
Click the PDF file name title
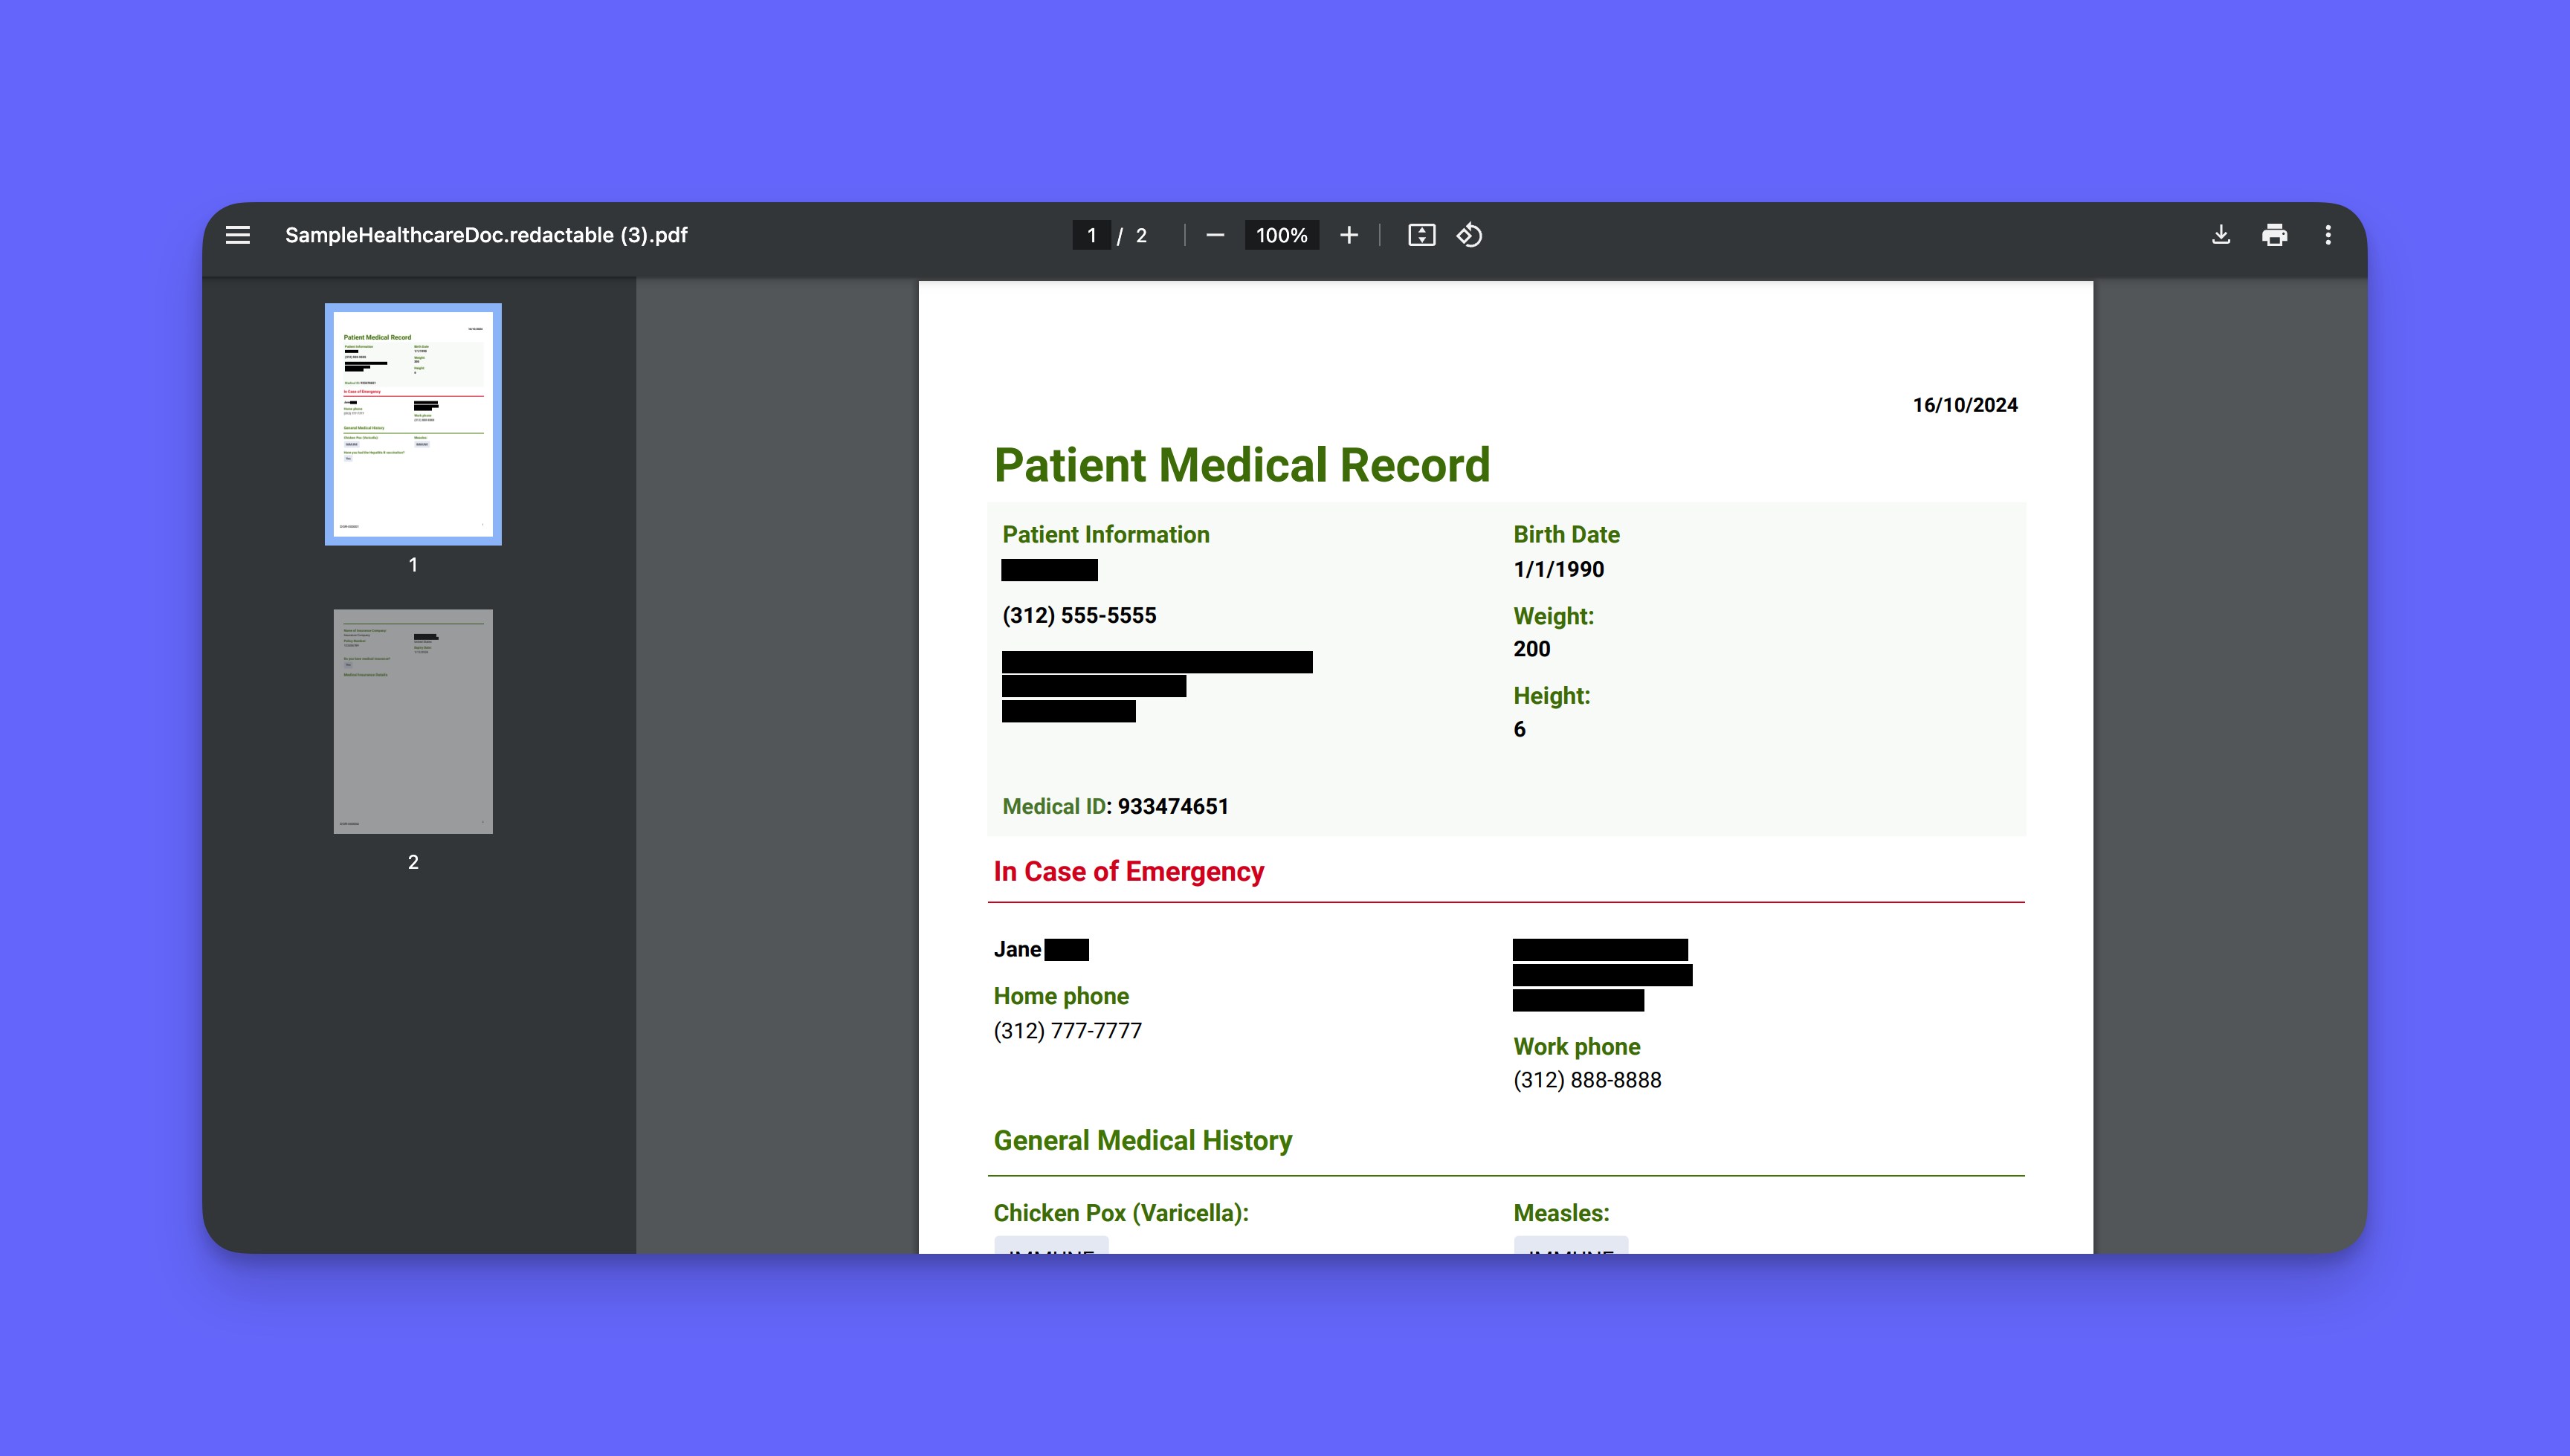(x=486, y=235)
